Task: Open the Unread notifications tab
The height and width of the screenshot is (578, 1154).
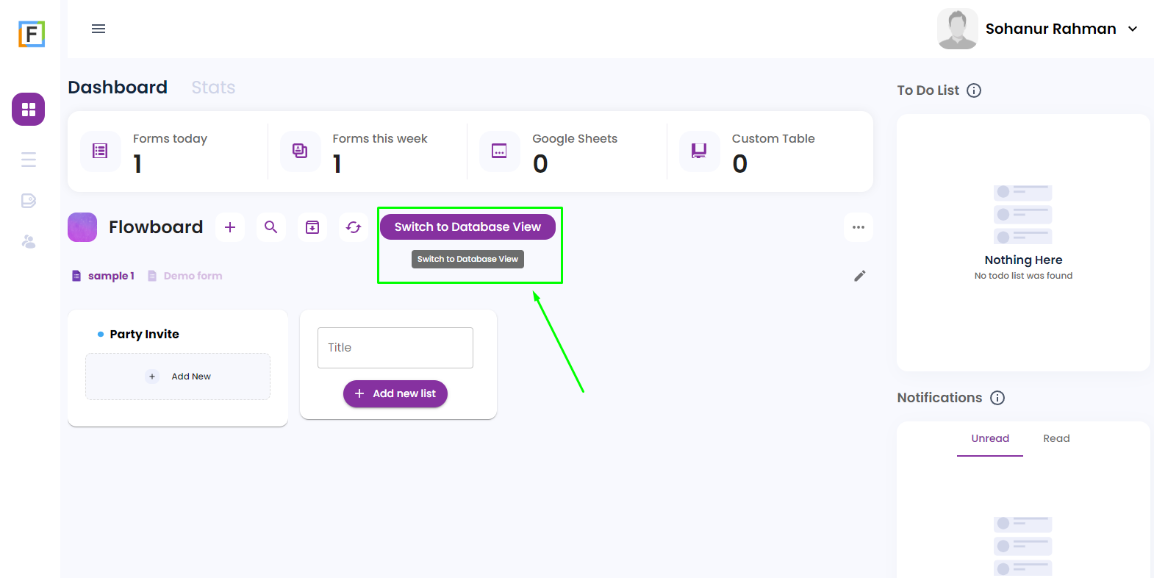Action: coord(990,439)
